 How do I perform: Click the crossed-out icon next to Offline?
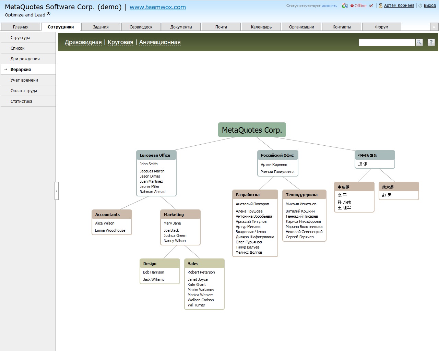(371, 5)
